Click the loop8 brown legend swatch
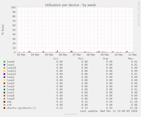 click(4, 96)
